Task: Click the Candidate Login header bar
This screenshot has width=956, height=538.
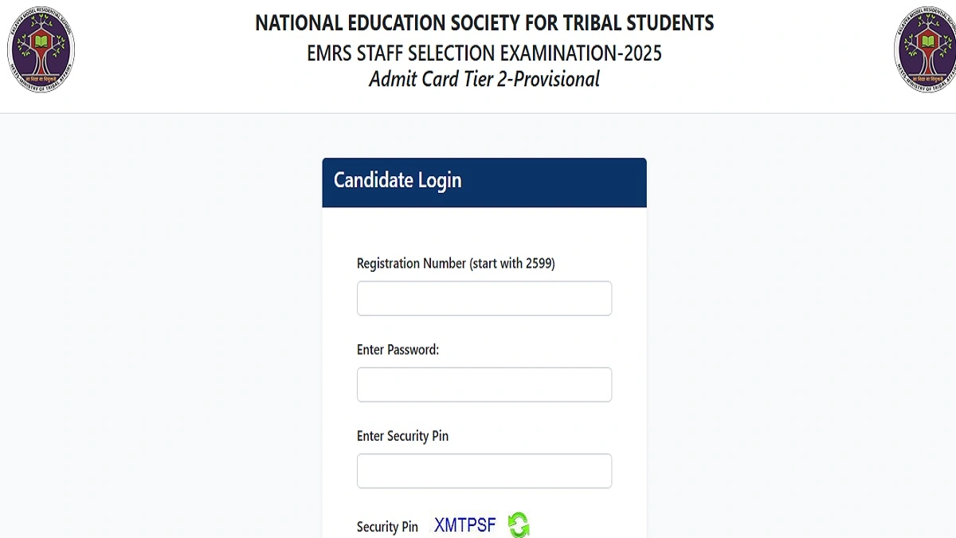Action: [484, 182]
